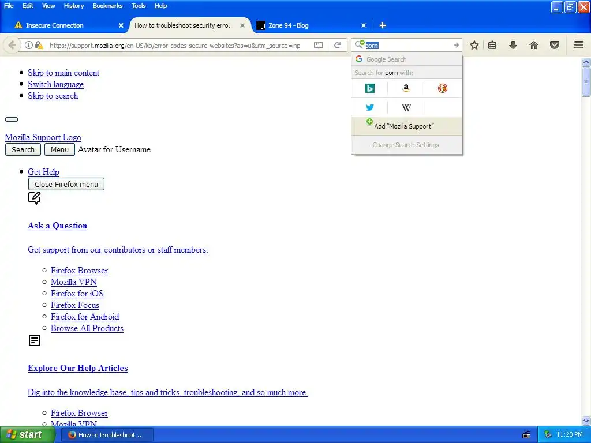The height and width of the screenshot is (443, 591).
Task: Follow the Skip to main content link
Action: tap(63, 73)
